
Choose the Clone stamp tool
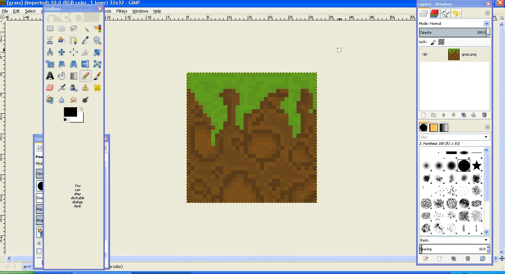[x=86, y=88]
